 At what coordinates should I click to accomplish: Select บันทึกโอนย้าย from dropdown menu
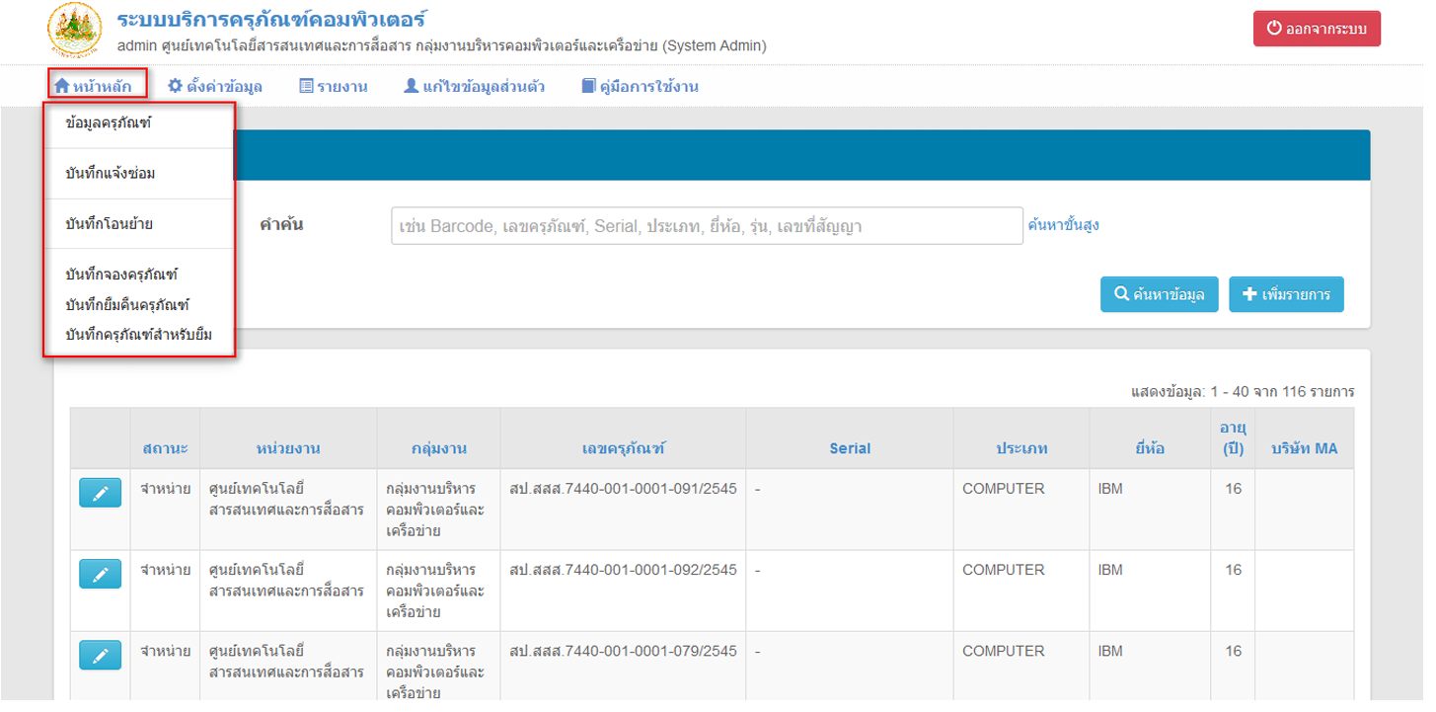click(x=109, y=224)
